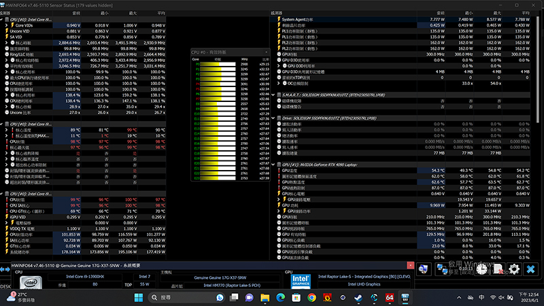Expand the Core VIDs row
The image size is (544, 306).
click(x=6, y=25)
